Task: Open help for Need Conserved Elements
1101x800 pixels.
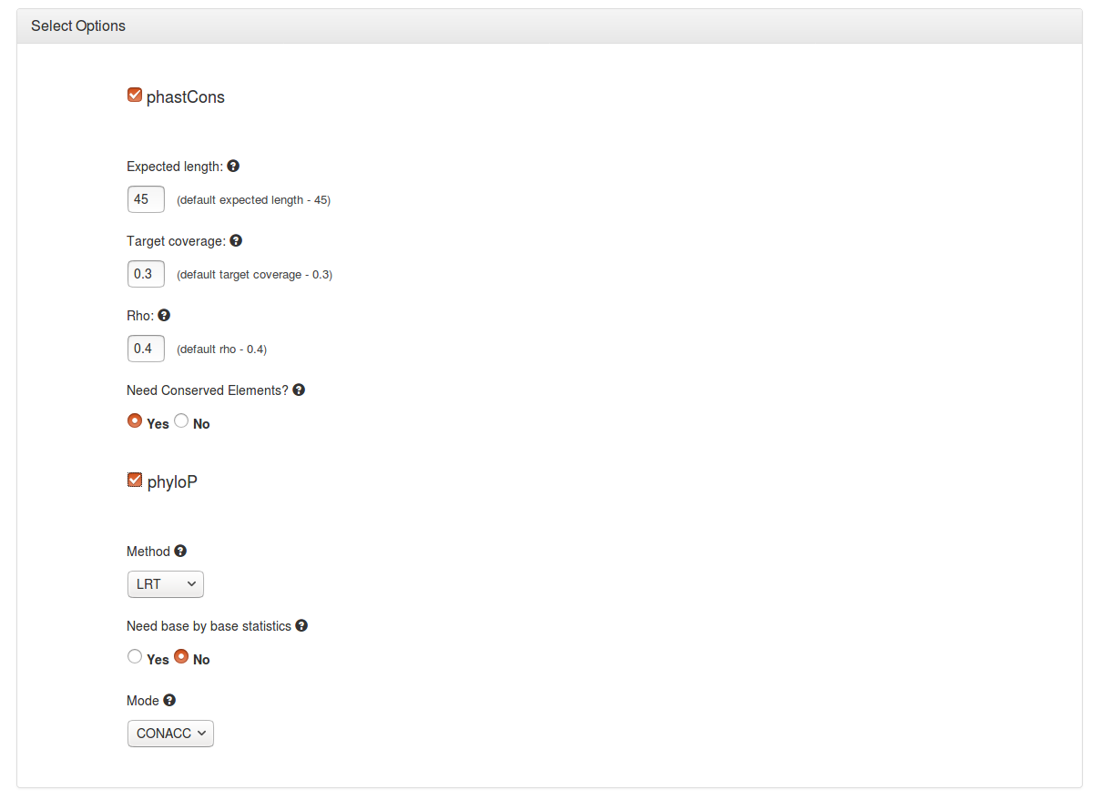Action: point(299,390)
